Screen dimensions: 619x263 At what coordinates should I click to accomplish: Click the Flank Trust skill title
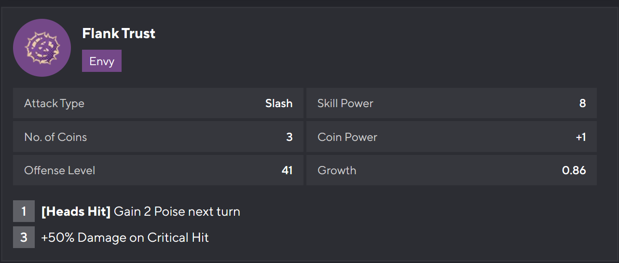pos(119,33)
